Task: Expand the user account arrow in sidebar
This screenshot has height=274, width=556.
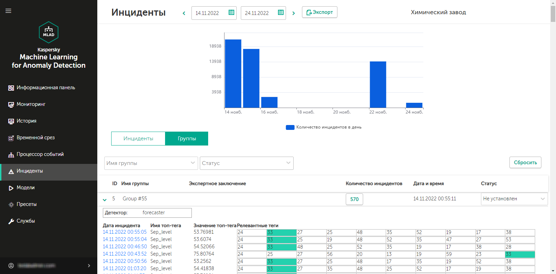Action: pos(89,266)
